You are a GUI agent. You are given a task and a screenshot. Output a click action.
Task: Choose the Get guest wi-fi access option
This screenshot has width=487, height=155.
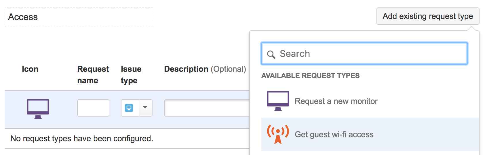click(334, 134)
